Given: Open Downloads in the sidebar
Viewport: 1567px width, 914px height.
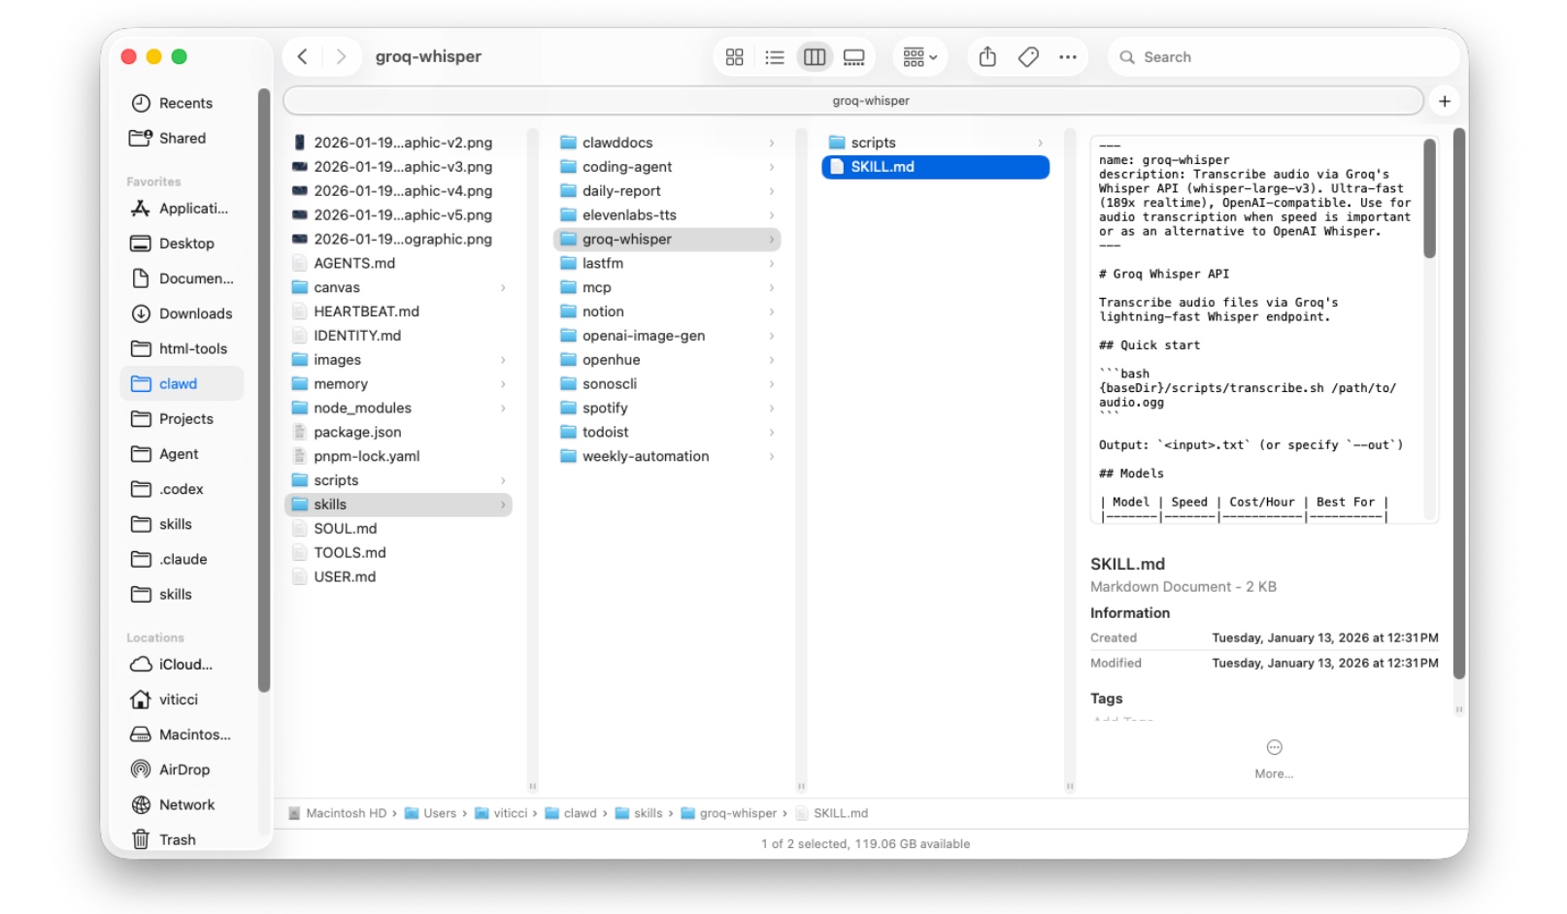Looking at the screenshot, I should (x=184, y=313).
